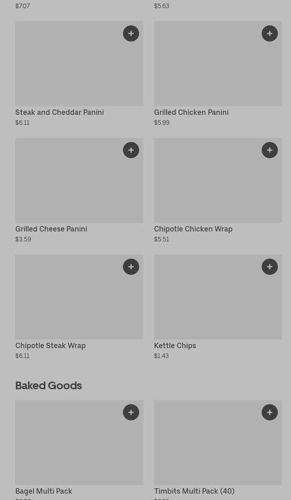Click the Baked Goods section heading
Image resolution: width=291 pixels, height=500 pixels.
coord(48,385)
